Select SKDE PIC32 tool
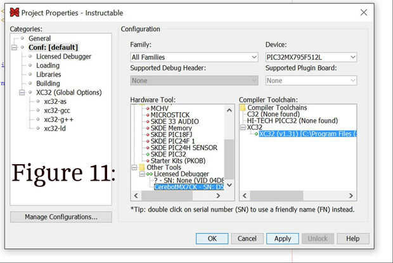This screenshot has height=263, width=393. coord(169,154)
